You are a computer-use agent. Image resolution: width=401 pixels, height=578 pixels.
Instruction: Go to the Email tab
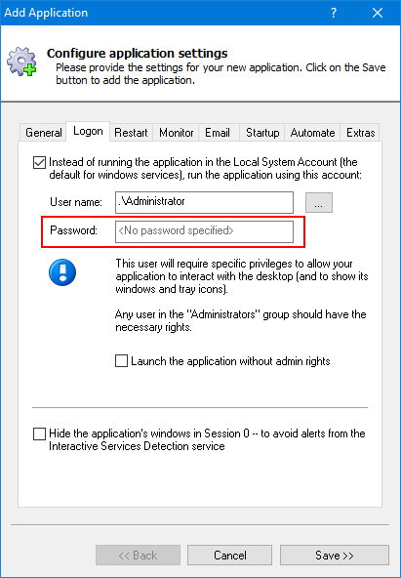point(218,133)
